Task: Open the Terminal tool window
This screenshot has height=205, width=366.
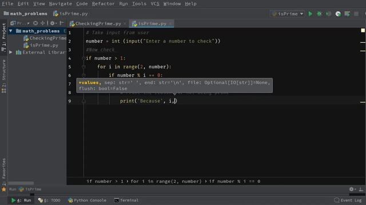Action: [x=126, y=200]
